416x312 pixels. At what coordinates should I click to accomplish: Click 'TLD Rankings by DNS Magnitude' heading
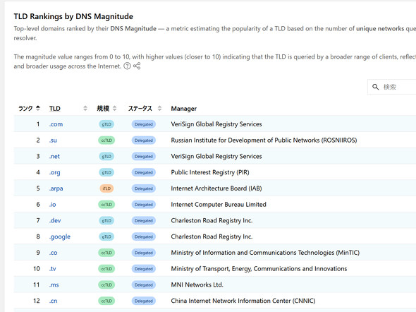tap(73, 16)
